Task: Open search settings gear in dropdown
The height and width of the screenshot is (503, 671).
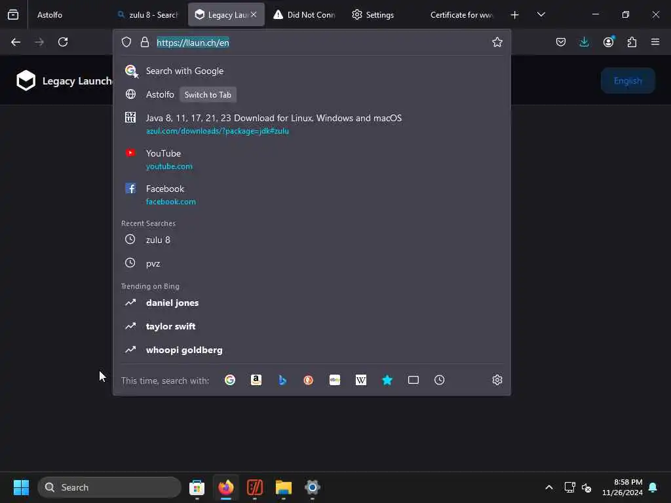Action: click(497, 380)
